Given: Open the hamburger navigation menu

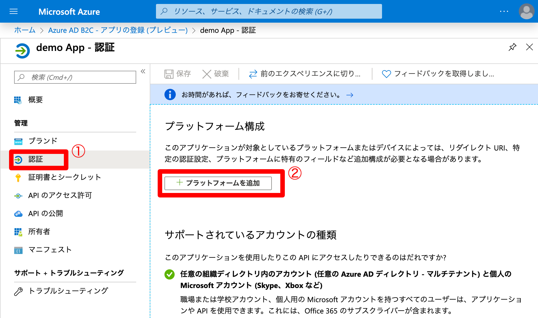Looking at the screenshot, I should click(x=13, y=11).
